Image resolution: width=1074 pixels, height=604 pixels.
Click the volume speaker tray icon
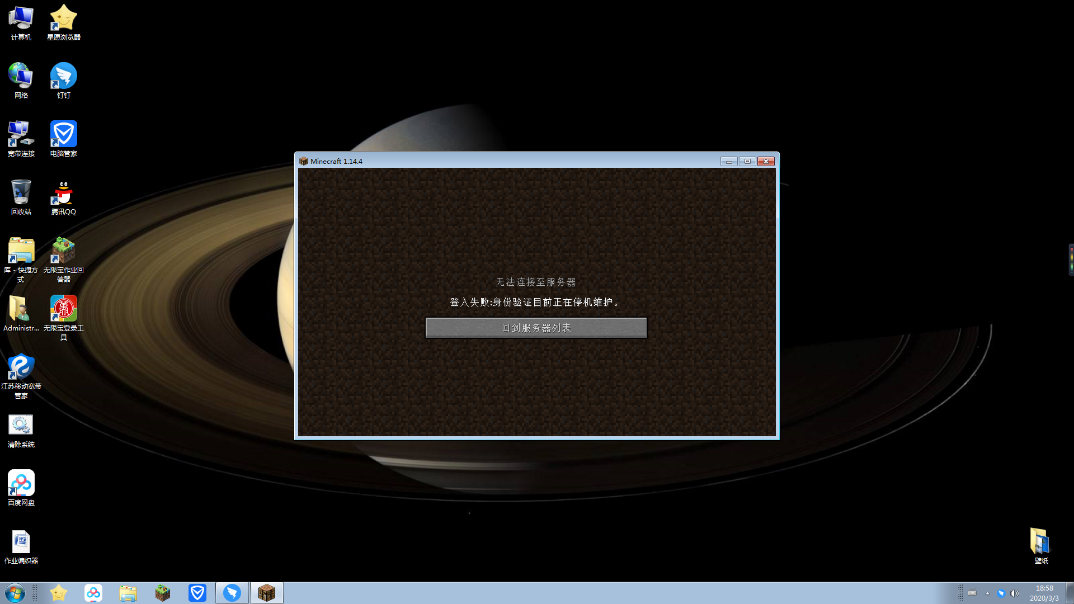(1015, 593)
